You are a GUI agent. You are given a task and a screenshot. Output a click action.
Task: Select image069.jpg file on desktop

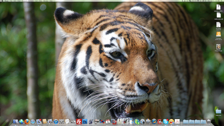click(218, 48)
